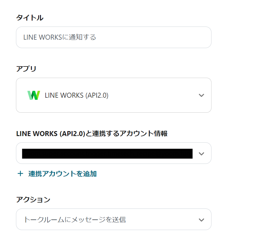Click empty space right of title text
The height and width of the screenshot is (250, 280).
(153, 37)
